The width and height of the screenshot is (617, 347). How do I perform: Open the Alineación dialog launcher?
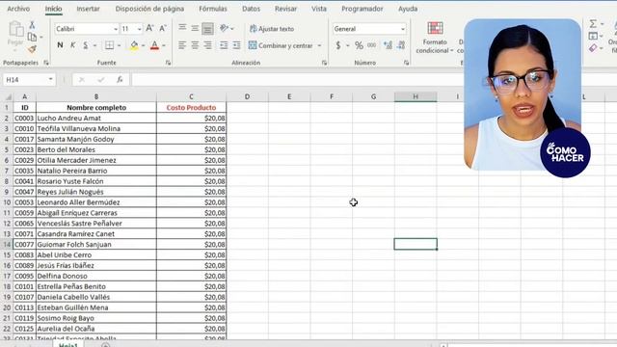pos(324,63)
